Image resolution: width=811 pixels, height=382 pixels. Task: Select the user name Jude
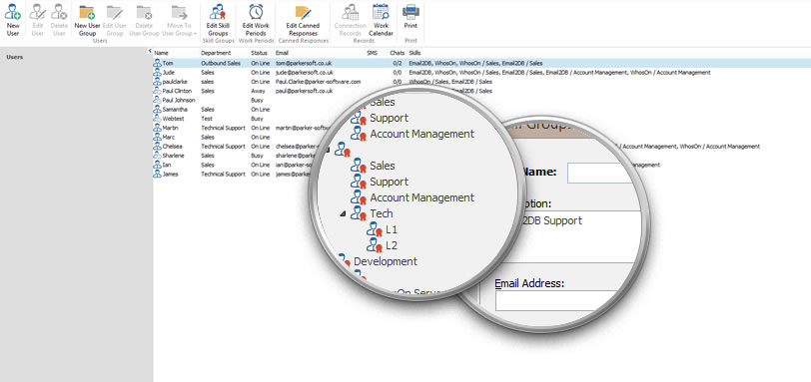pyautogui.click(x=168, y=73)
